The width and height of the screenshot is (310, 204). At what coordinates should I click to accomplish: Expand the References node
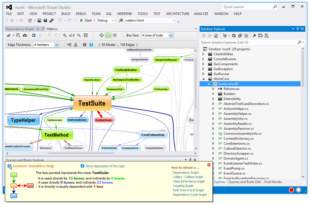coord(213,89)
